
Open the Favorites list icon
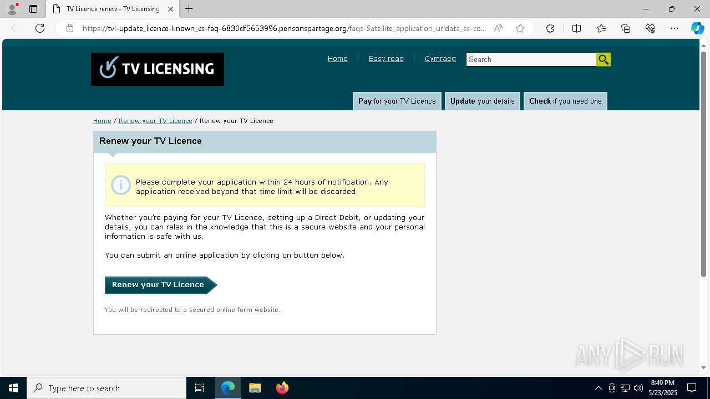(x=601, y=28)
